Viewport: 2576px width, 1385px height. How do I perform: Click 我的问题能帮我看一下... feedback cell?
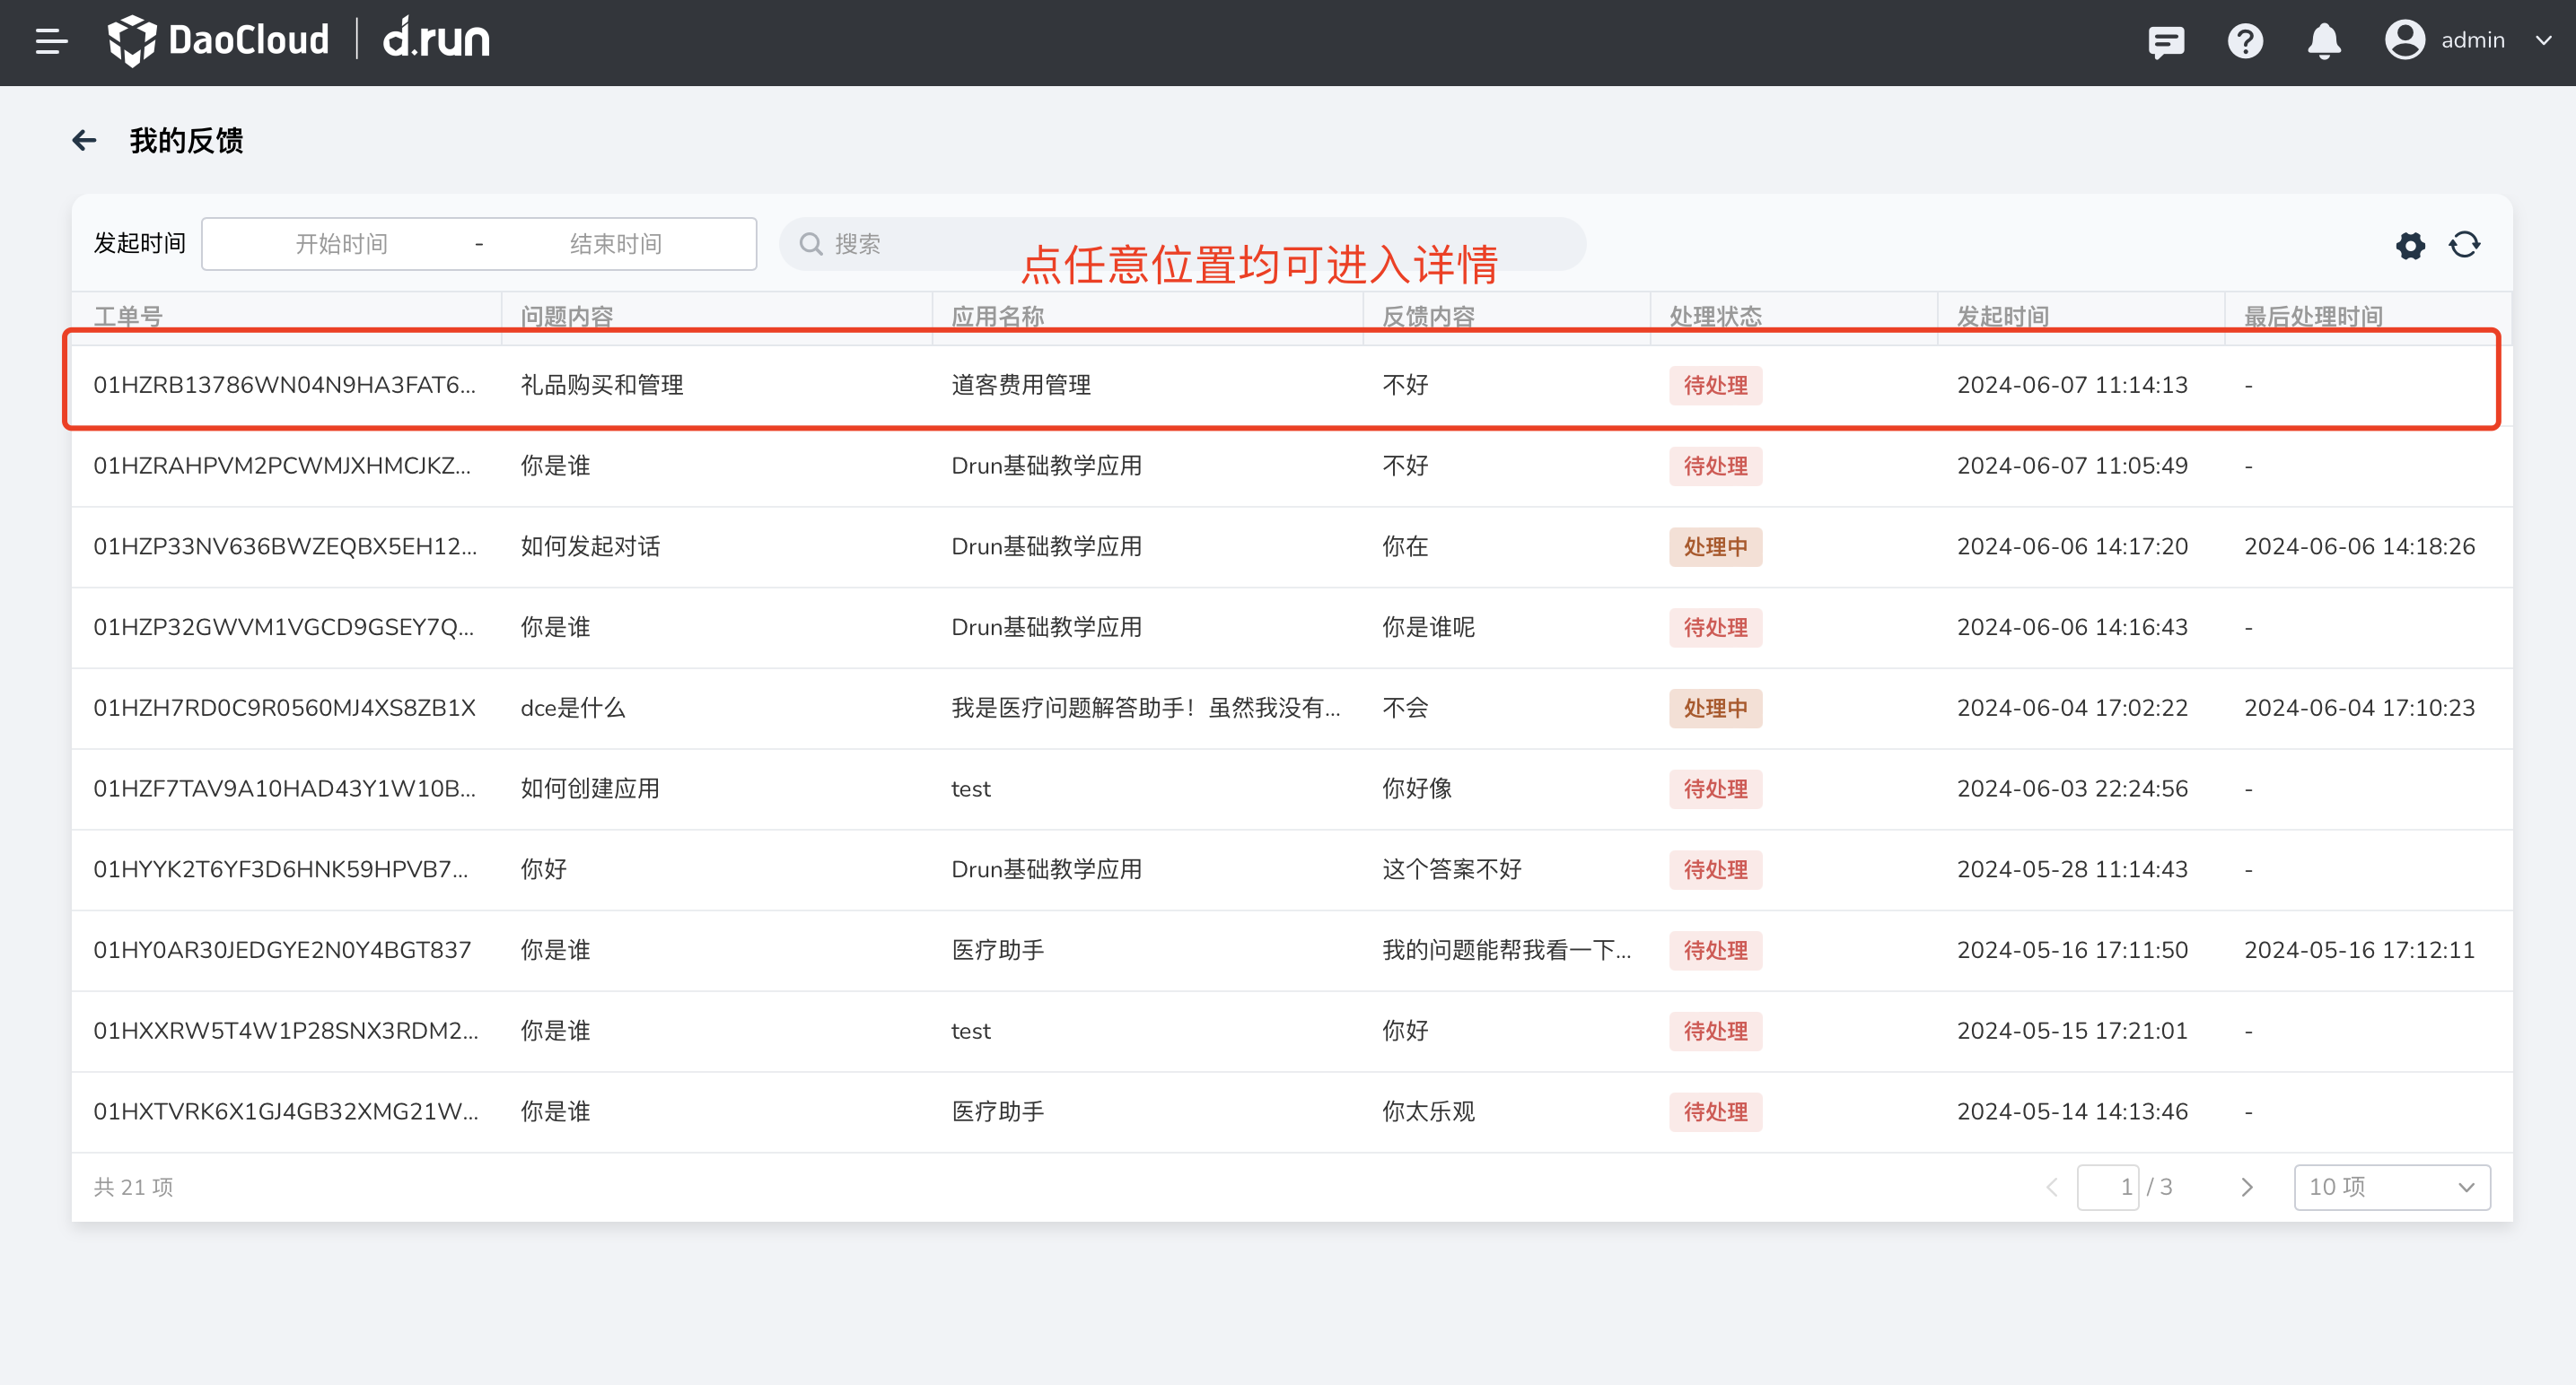point(1506,950)
